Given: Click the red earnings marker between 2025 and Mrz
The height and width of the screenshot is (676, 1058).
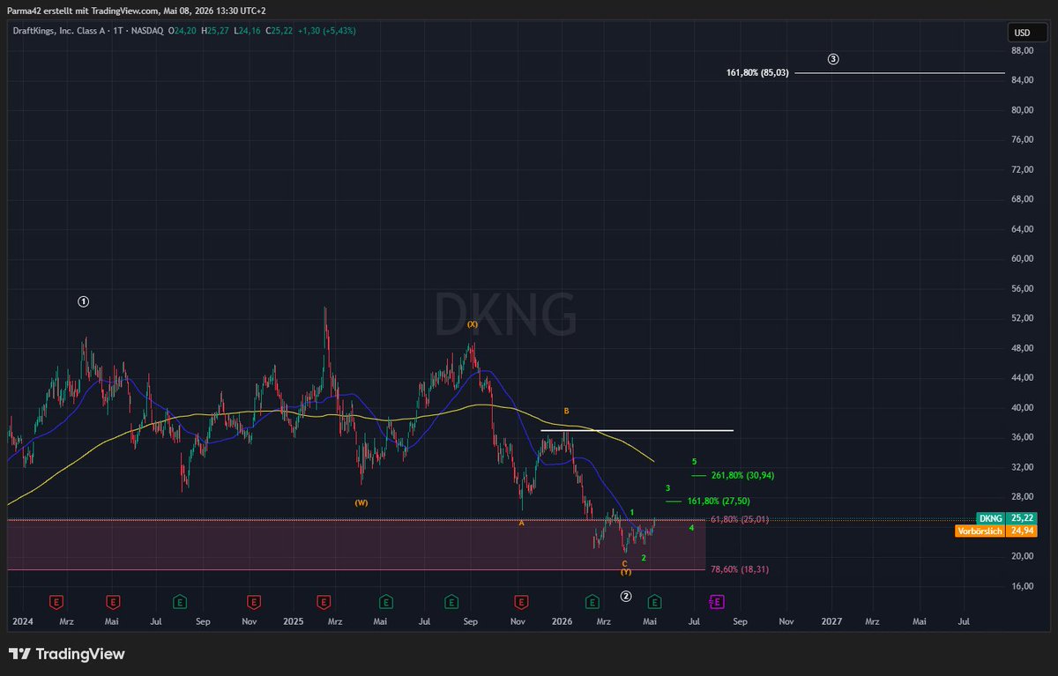Looking at the screenshot, I should click(324, 602).
